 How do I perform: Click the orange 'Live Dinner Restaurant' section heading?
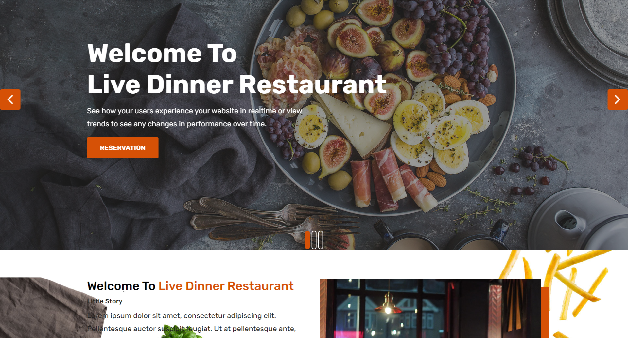click(226, 286)
